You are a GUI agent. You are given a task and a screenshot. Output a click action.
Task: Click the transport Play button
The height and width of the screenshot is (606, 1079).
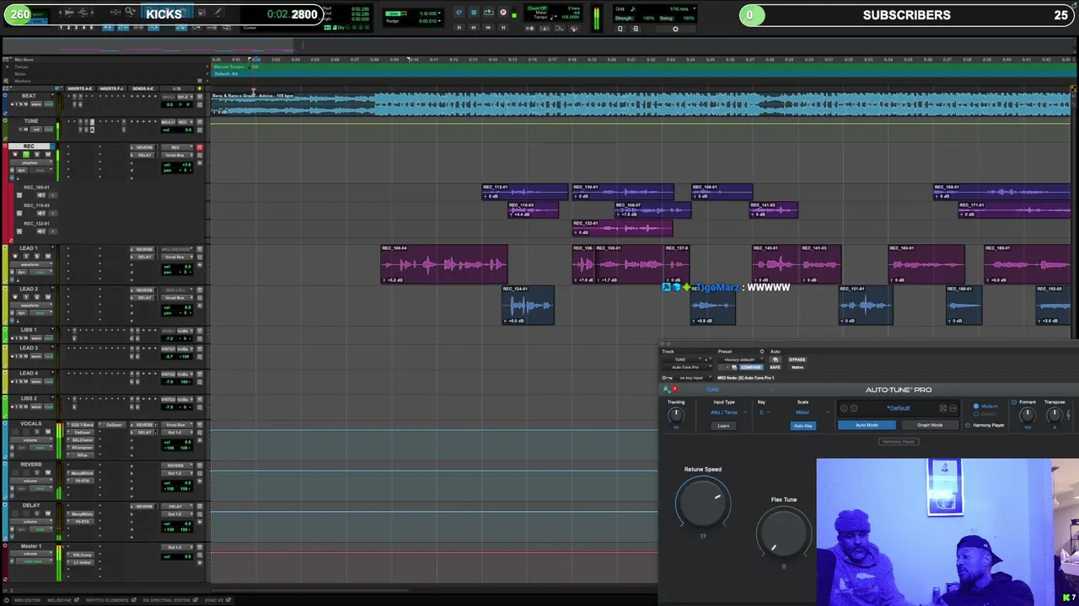click(x=488, y=12)
